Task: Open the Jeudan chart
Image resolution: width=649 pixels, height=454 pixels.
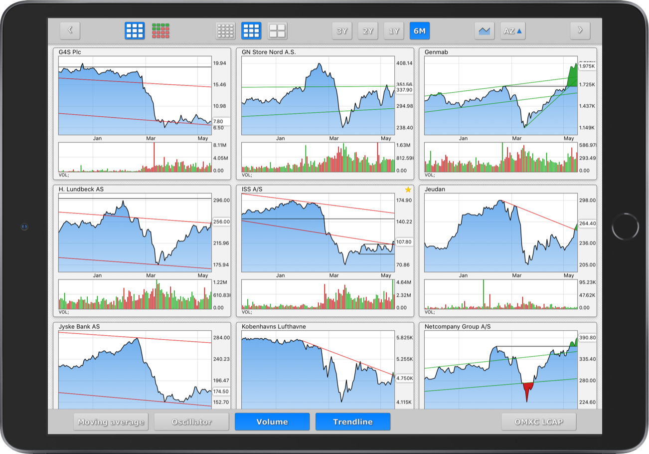Action: point(501,232)
